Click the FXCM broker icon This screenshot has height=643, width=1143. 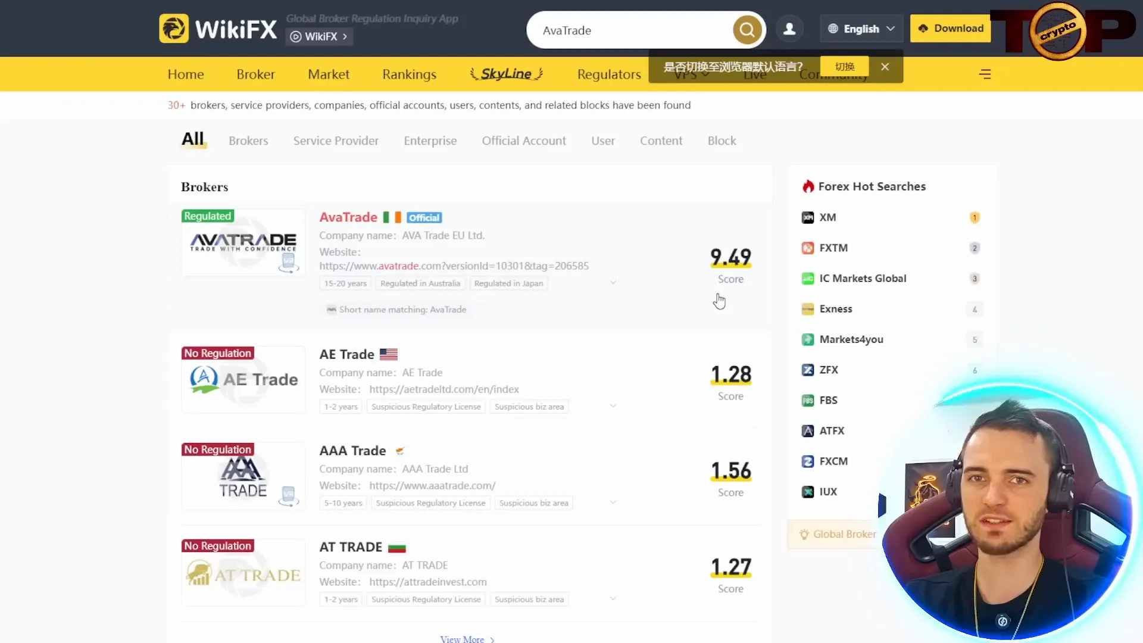[x=808, y=461]
